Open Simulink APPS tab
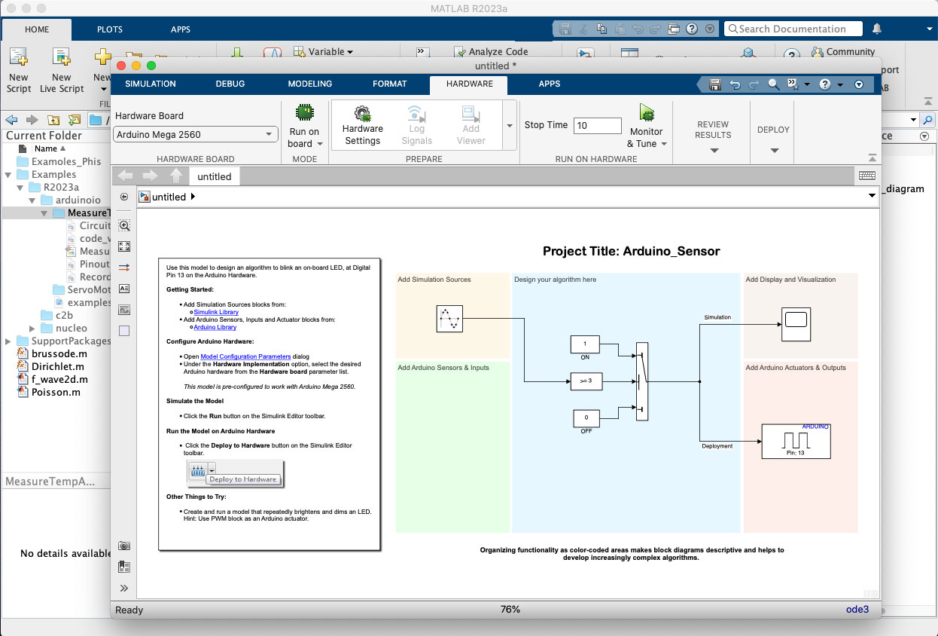Screen dimensions: 938x636 click(x=550, y=84)
